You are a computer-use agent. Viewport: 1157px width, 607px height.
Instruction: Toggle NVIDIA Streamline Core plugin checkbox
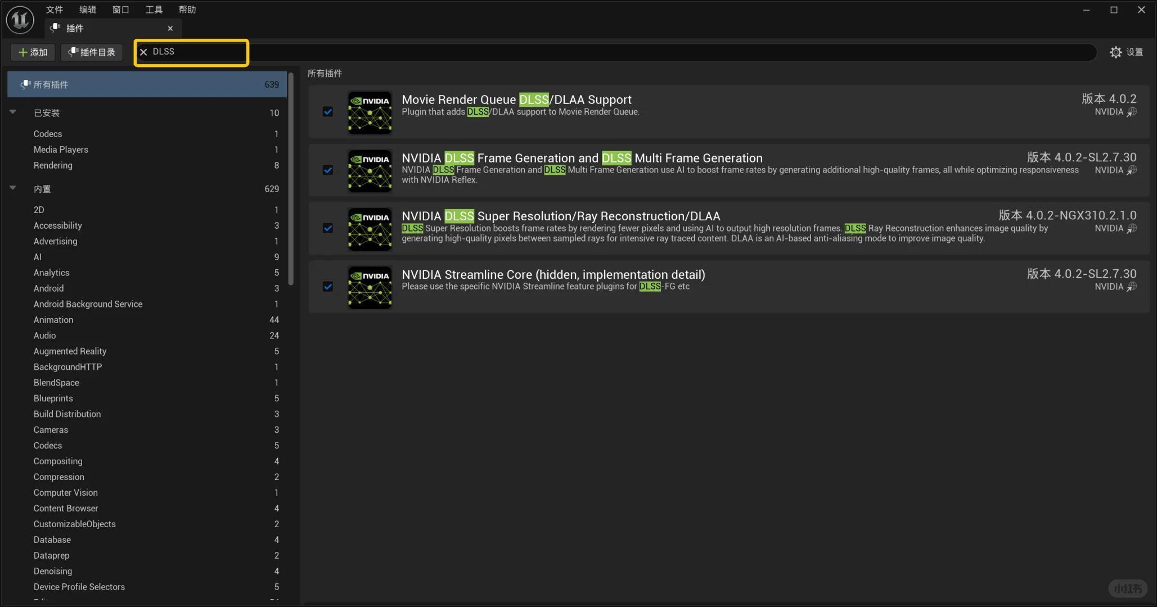click(328, 287)
